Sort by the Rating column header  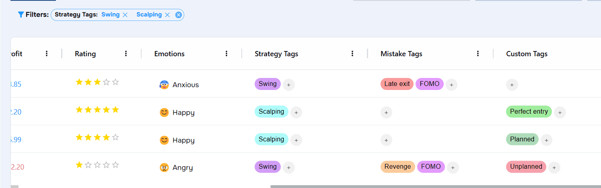click(85, 54)
